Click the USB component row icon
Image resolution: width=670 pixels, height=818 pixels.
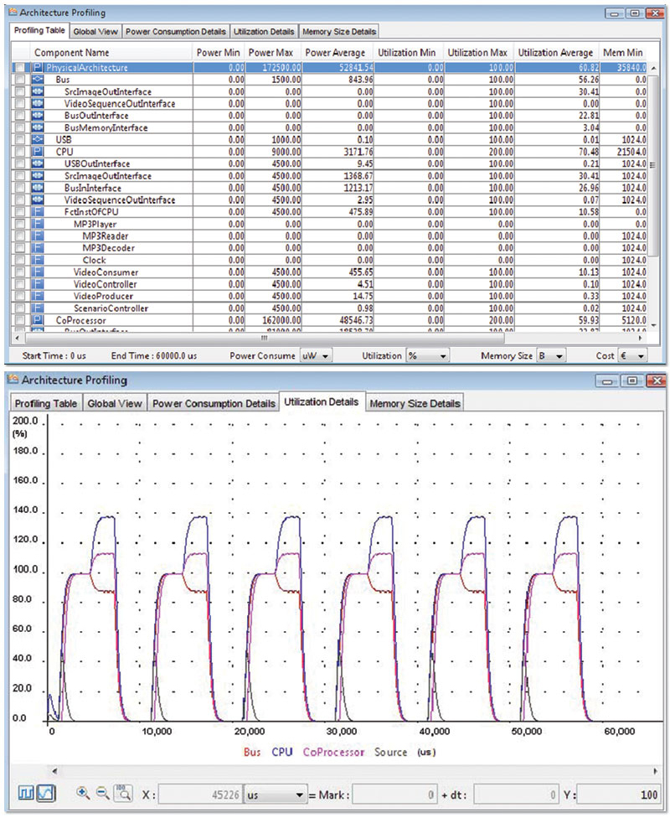click(38, 139)
